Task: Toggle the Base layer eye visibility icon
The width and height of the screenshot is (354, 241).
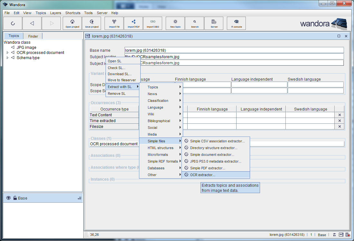Action: [x=8, y=198]
